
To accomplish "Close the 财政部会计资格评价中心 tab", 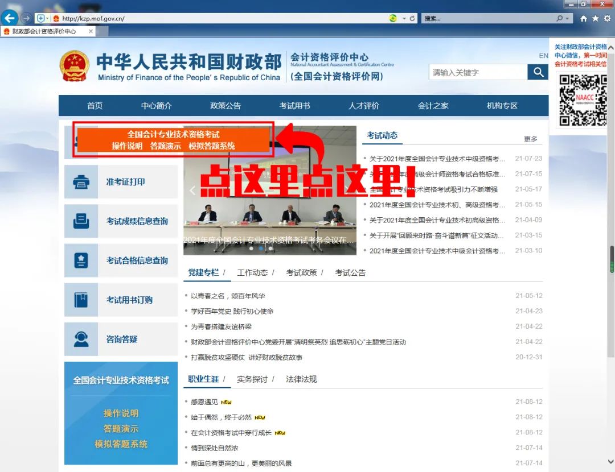I will 91,31.
